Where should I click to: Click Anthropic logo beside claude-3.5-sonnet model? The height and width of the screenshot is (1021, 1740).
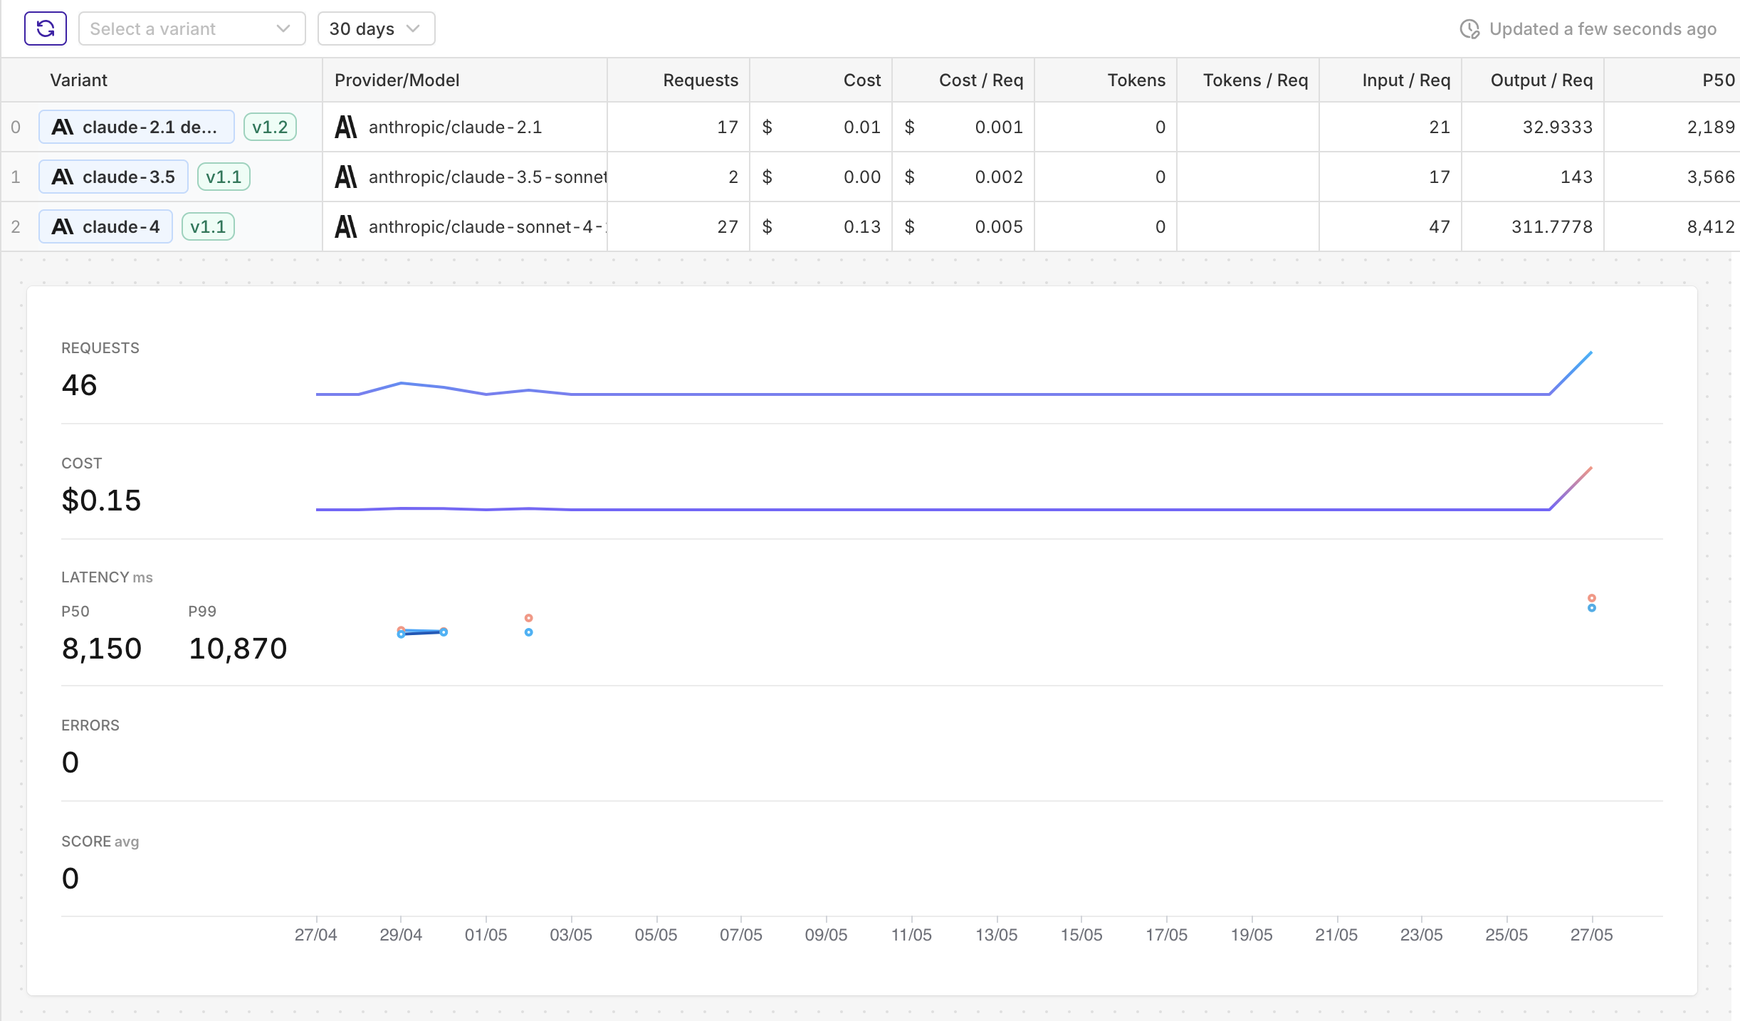pyautogui.click(x=346, y=177)
